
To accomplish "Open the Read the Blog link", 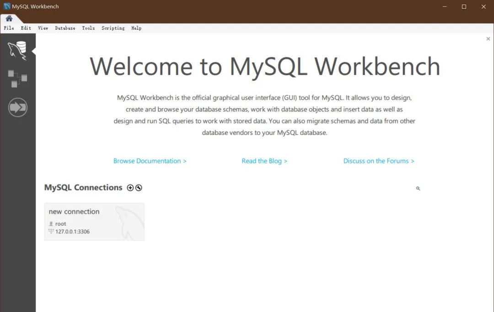I will pos(264,161).
